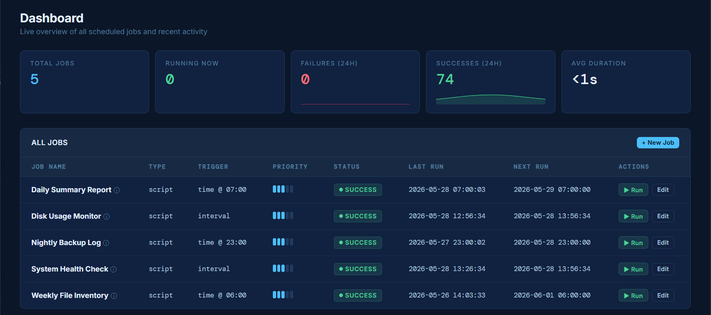Open the Weekly File Inventory job name

coord(70,295)
